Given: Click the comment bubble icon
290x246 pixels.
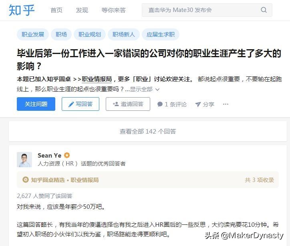Looking at the screenshot, I should point(160,104).
